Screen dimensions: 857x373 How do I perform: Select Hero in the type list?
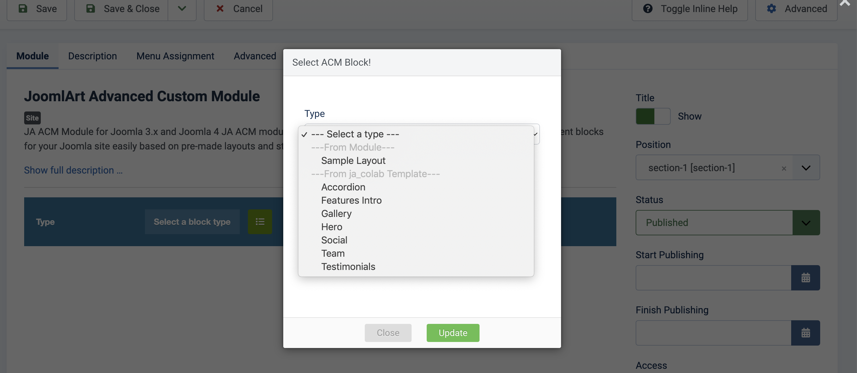[x=331, y=227]
